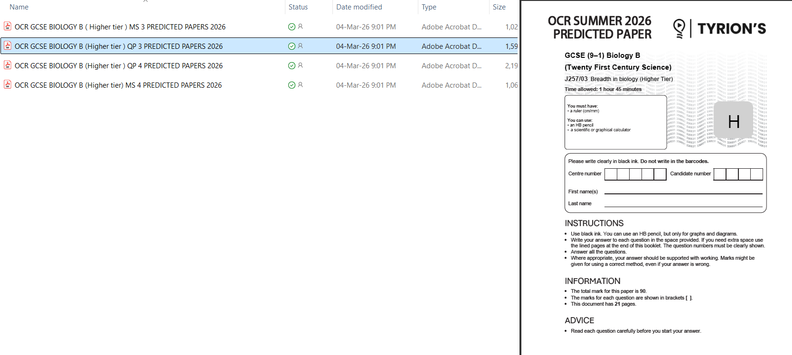This screenshot has width=792, height=355.
Task: Click the Tyrion's logo in the preview pane
Action: (x=719, y=28)
